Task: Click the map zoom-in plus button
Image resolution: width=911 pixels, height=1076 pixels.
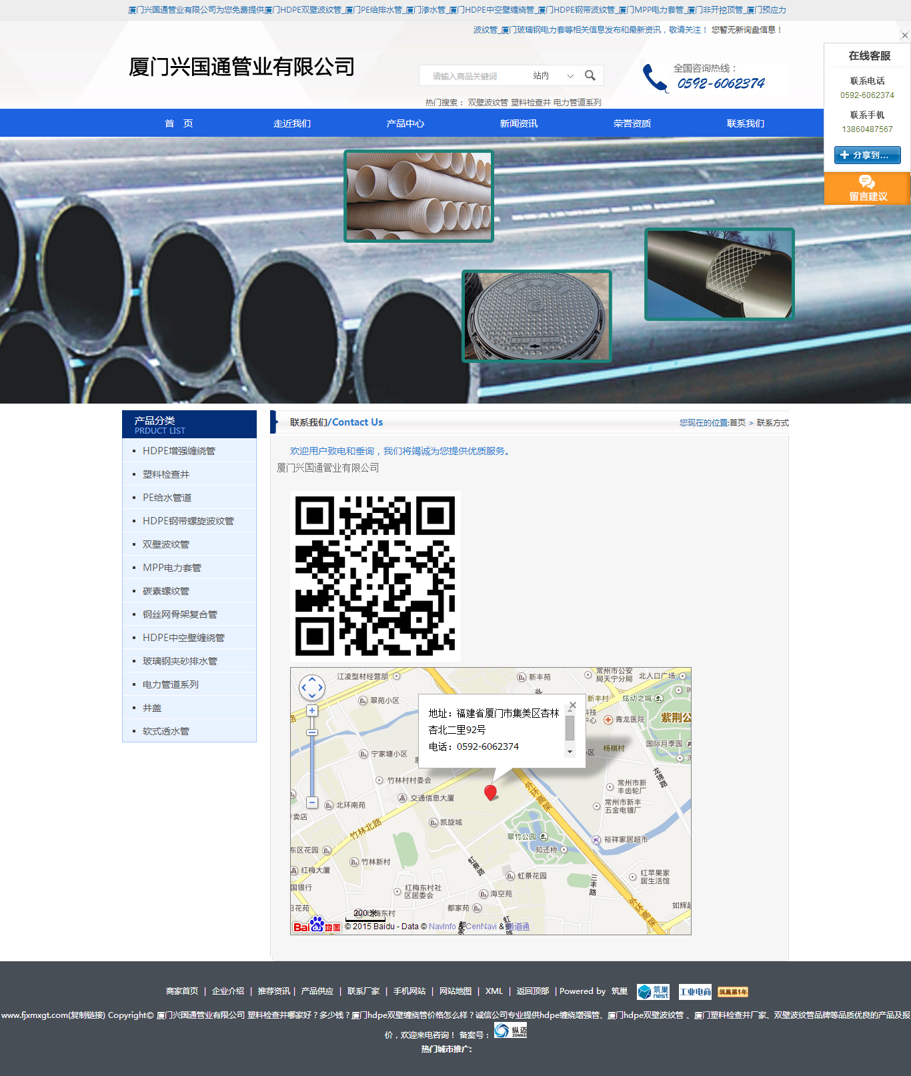Action: 312,710
